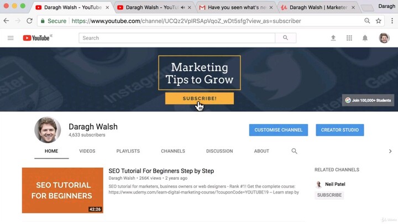Search within channel using magnifier icon

coord(294,151)
